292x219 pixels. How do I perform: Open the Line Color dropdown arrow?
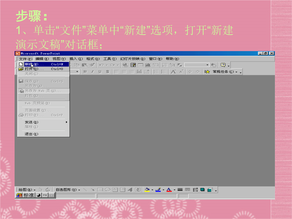[163, 190]
